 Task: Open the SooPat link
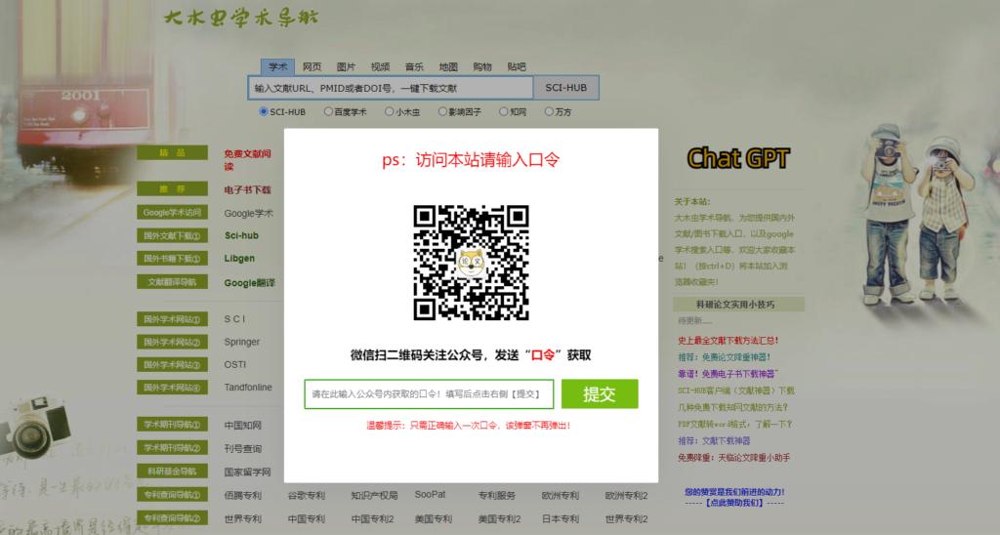click(430, 495)
